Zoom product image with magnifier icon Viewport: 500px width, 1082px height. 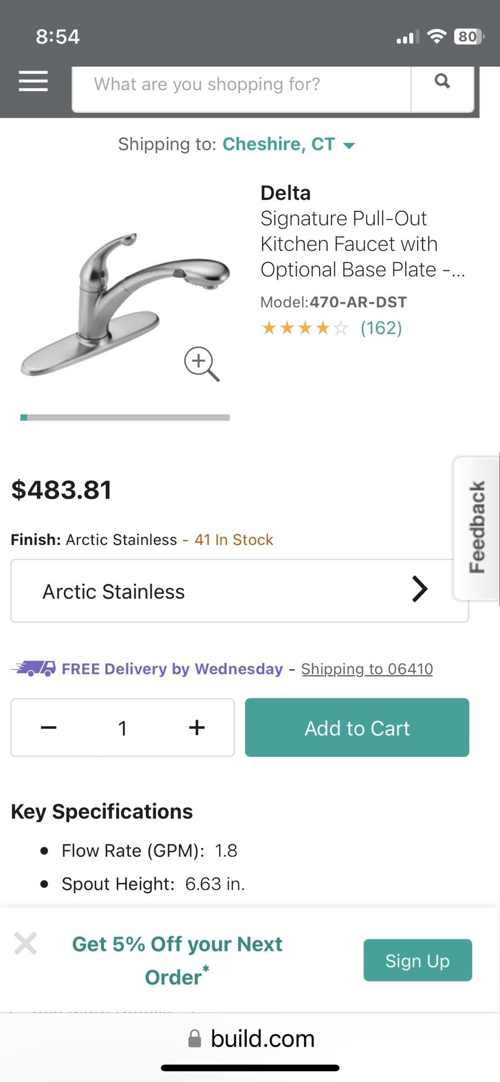click(x=201, y=363)
